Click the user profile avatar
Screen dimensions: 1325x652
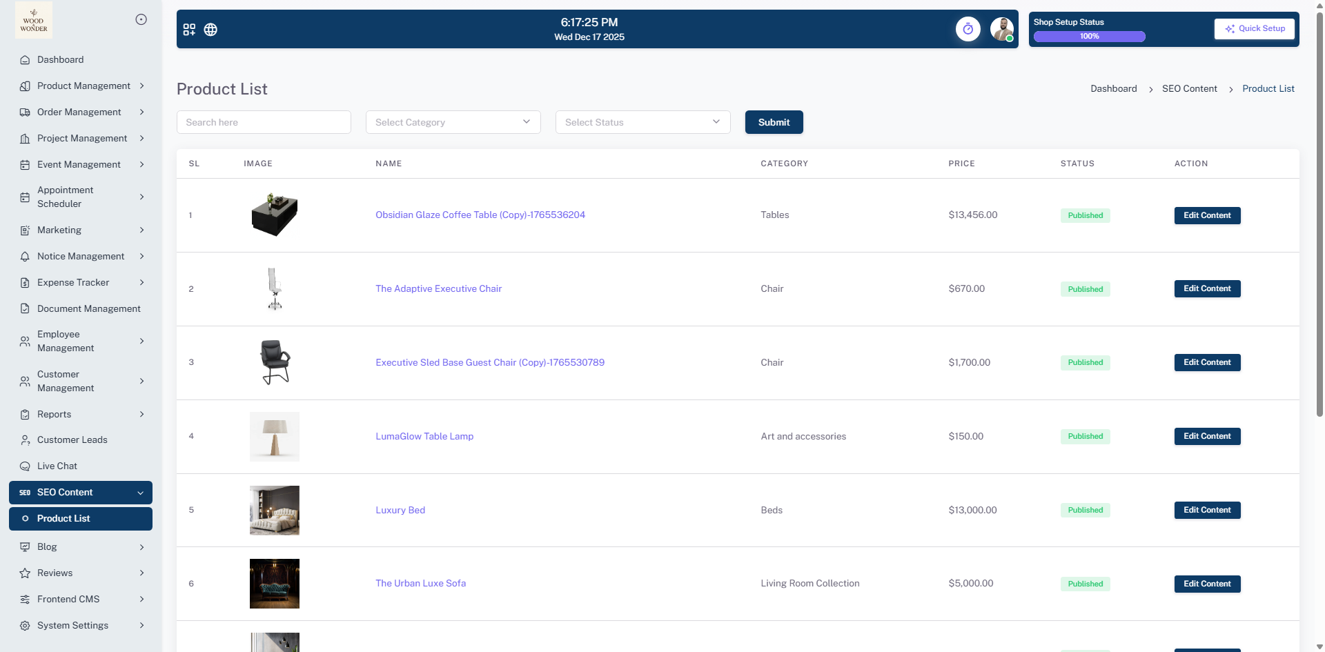[1001, 29]
